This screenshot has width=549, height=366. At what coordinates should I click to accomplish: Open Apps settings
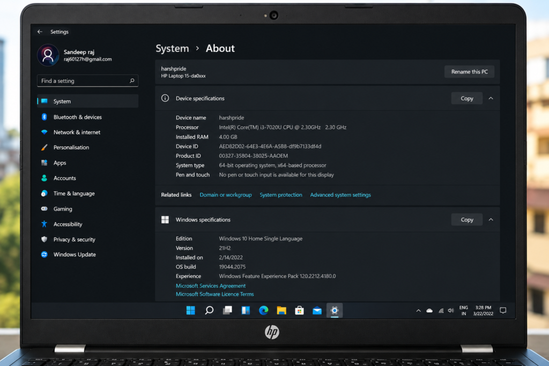point(87,163)
